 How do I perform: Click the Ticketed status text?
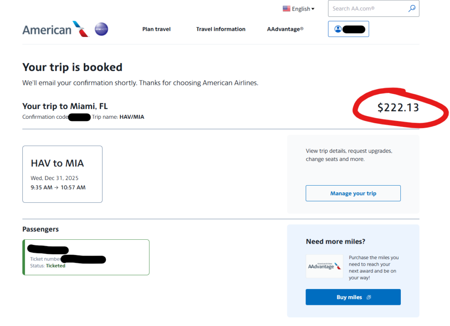[55, 266]
